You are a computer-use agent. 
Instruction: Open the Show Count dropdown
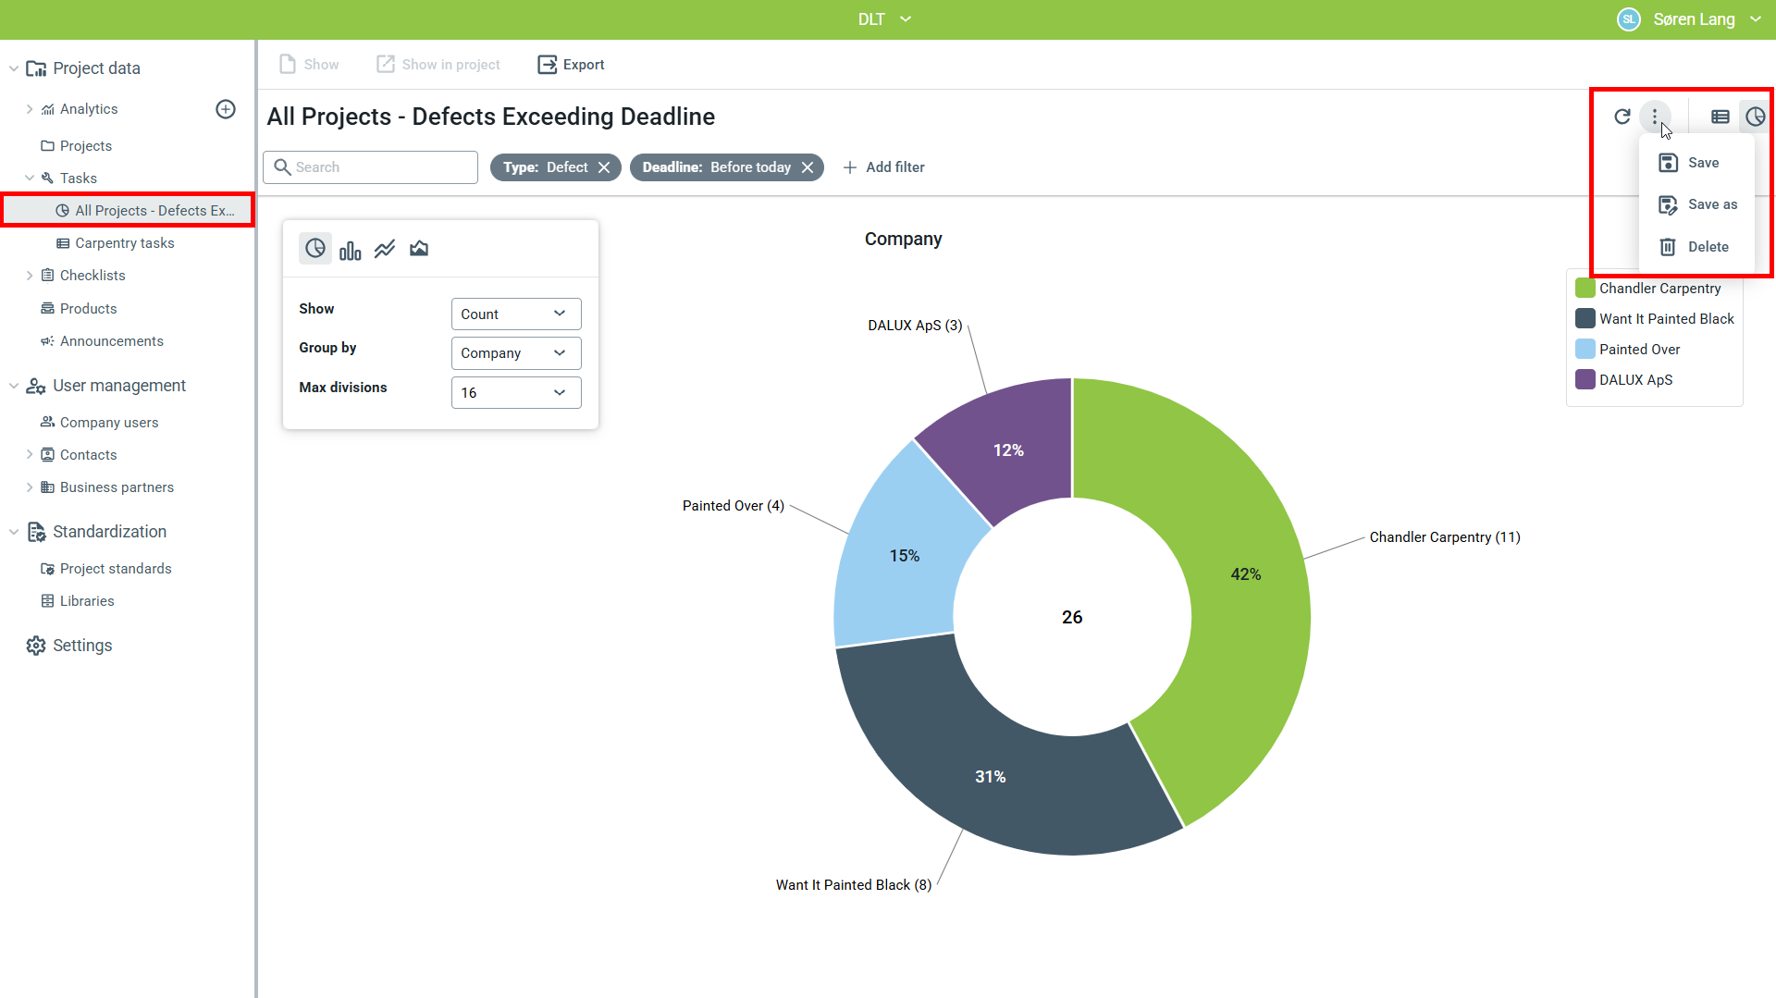515,314
